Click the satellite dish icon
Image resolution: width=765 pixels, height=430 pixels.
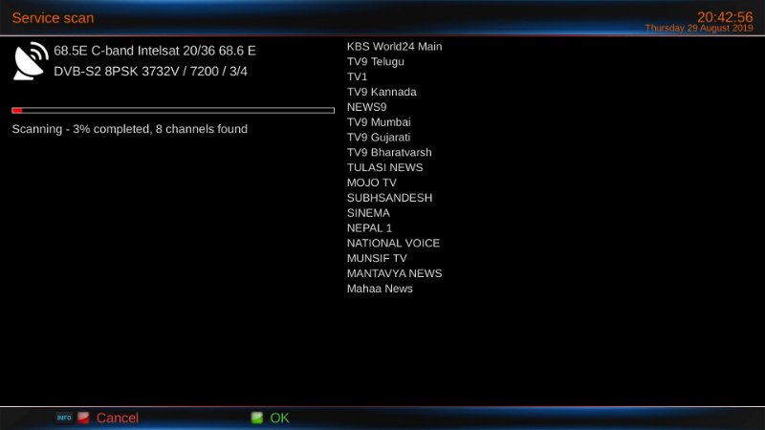click(x=31, y=61)
